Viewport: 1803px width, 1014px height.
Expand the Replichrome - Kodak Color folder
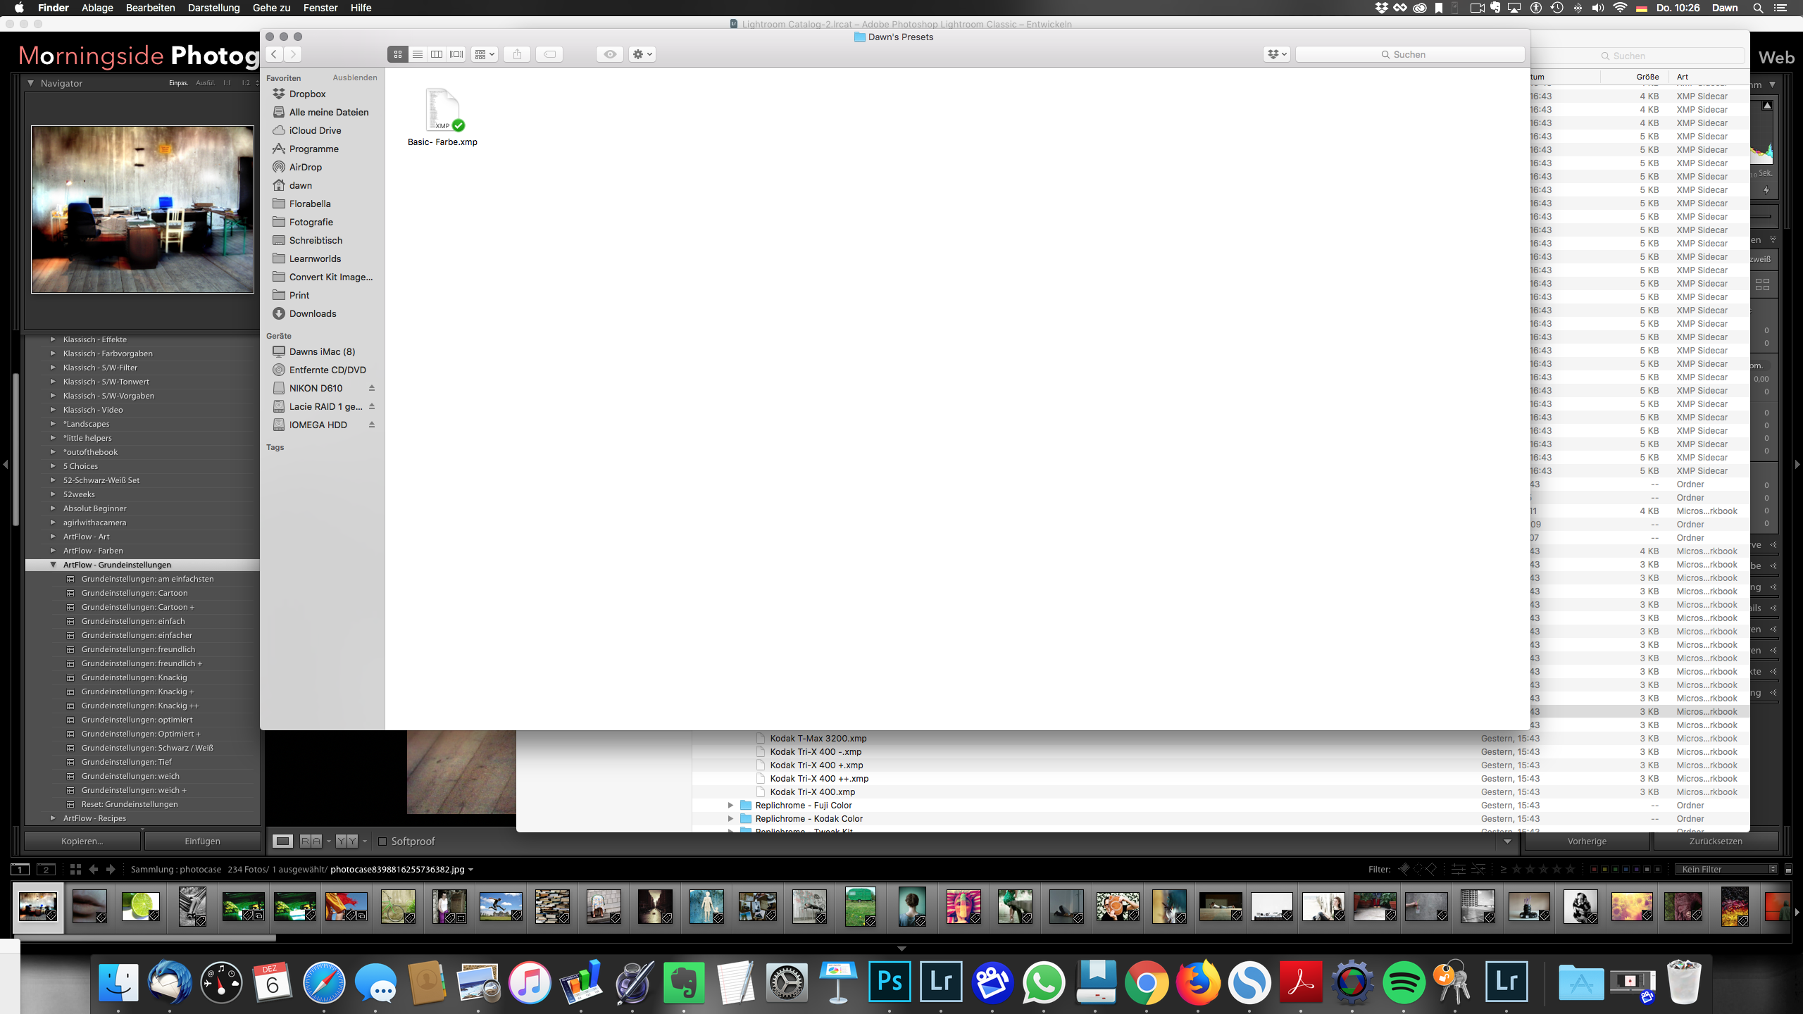click(x=730, y=818)
